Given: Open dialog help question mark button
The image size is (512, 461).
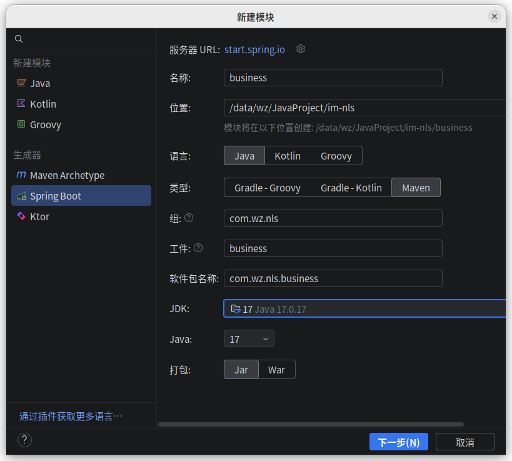Looking at the screenshot, I should [24, 440].
